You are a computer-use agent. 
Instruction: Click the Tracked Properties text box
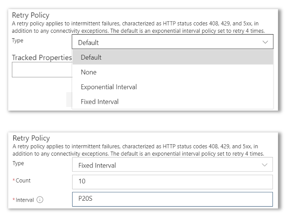pyautogui.click(x=42, y=70)
